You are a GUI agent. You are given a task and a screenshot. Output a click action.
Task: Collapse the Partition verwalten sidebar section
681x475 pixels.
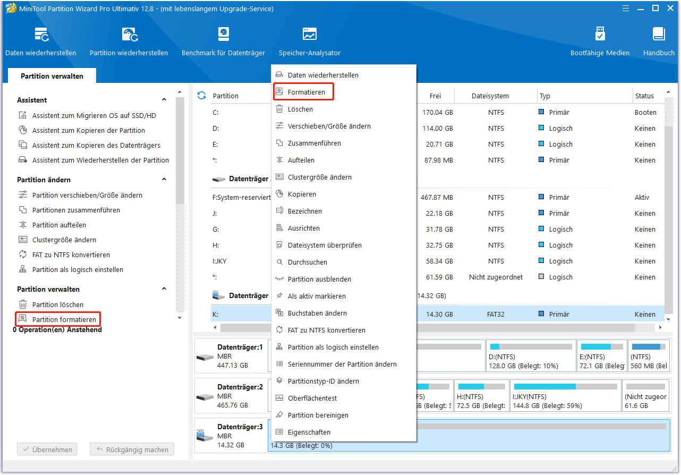tap(164, 289)
